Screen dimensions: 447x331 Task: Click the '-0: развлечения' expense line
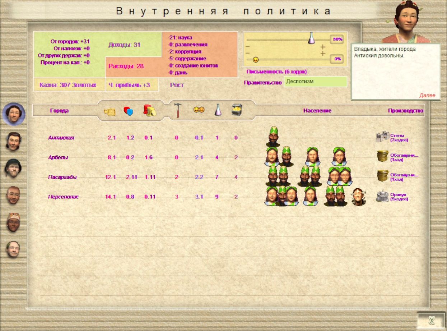(187, 45)
